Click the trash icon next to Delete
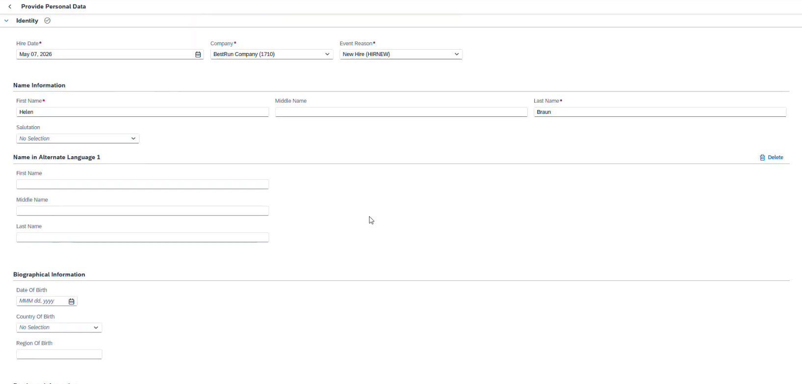The image size is (802, 384). pos(762,158)
